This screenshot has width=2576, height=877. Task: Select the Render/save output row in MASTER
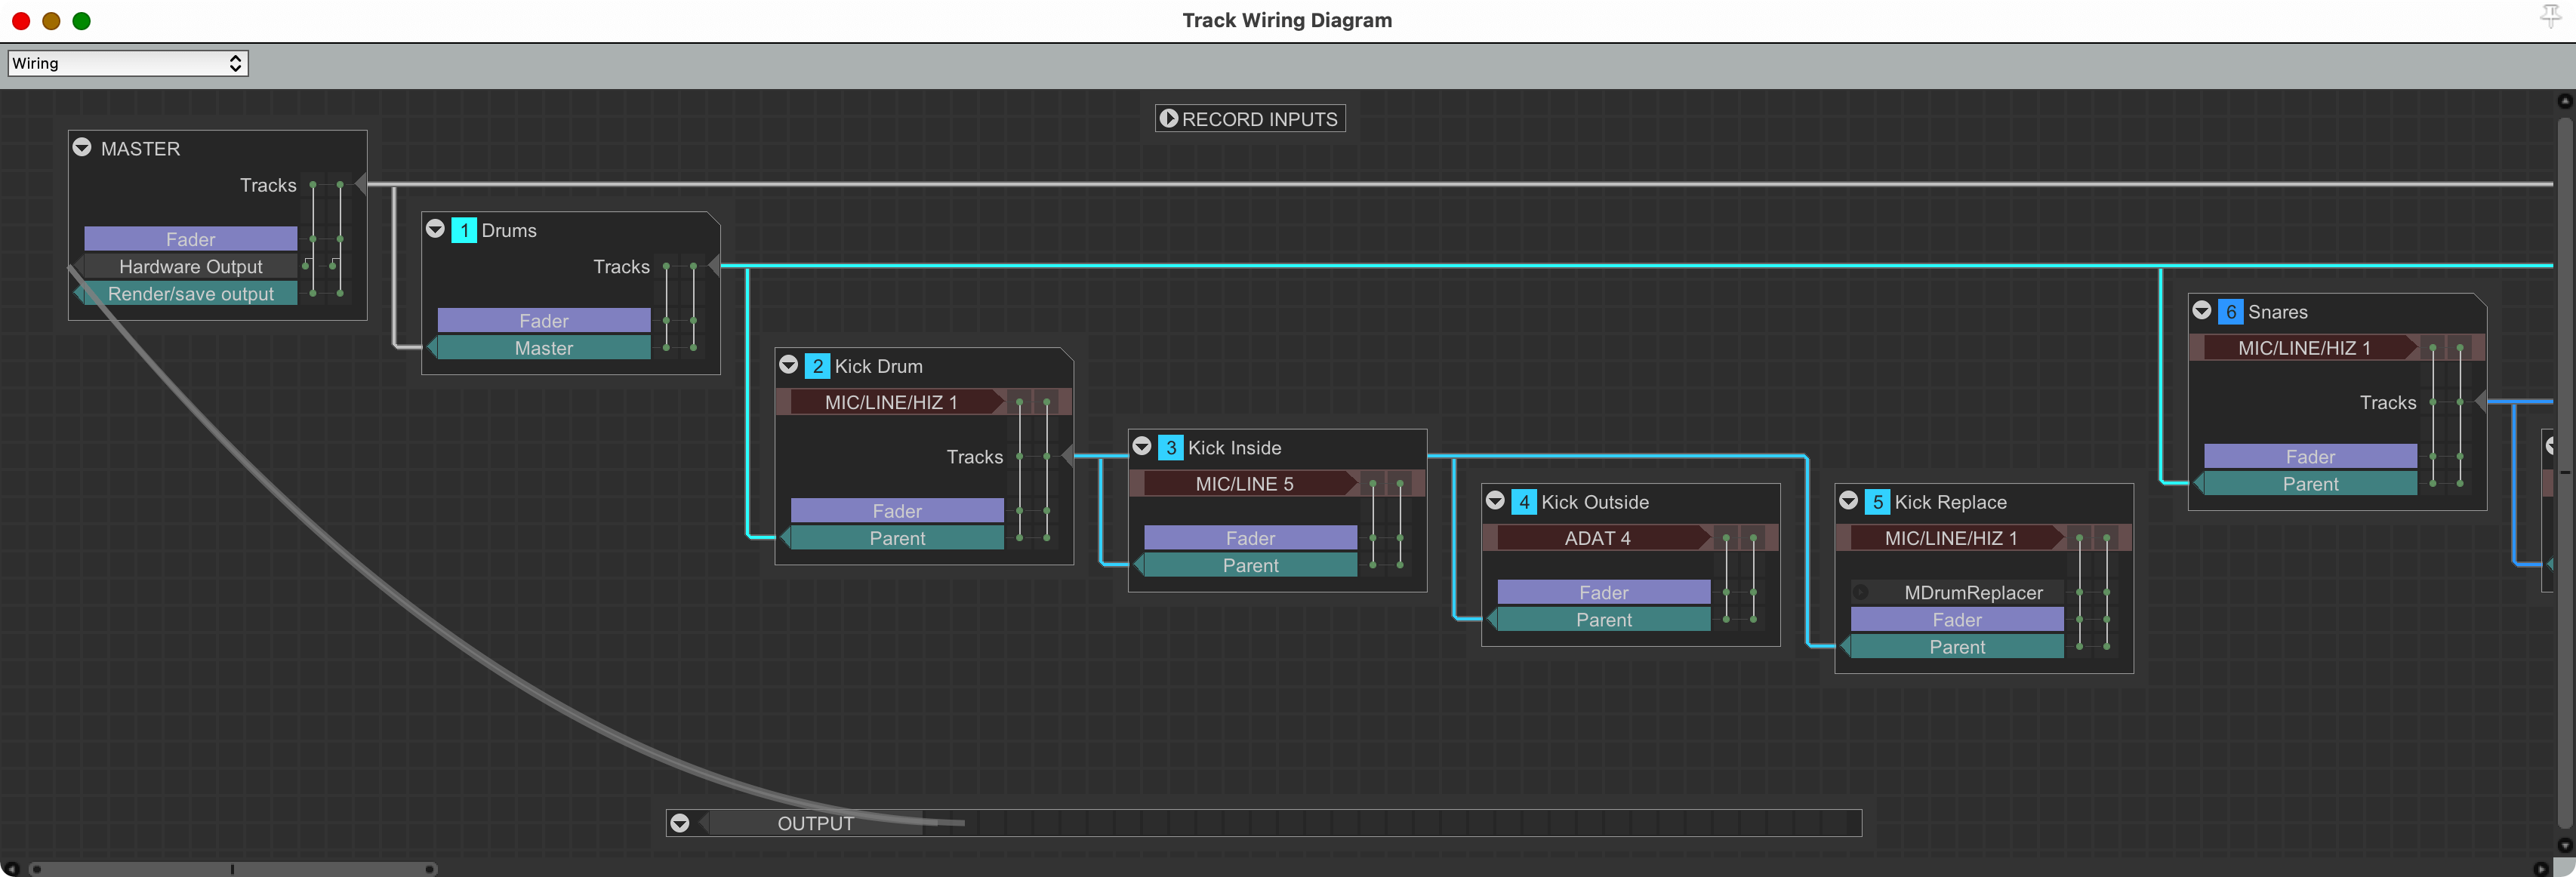coord(190,294)
